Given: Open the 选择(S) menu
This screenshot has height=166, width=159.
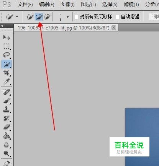Looking at the screenshot, I should click(110, 5).
